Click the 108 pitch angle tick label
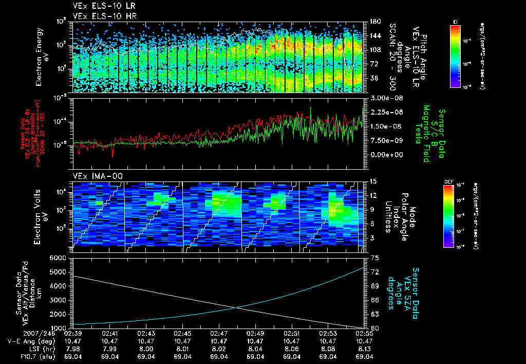This screenshot has height=364, width=526. click(375, 50)
